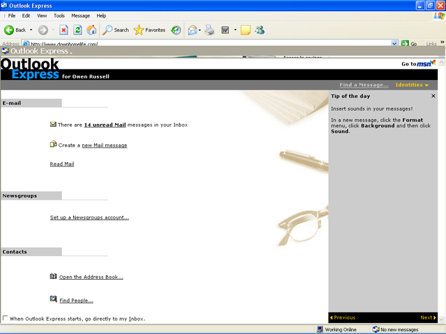Click the Working Online status icon
The width and height of the screenshot is (446, 334).
click(x=320, y=329)
